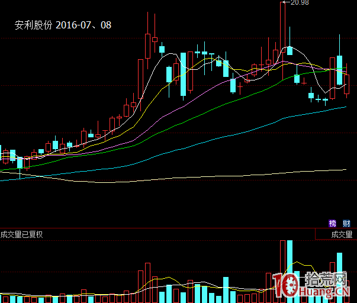Click the blue 财 icon
The height and width of the screenshot is (303, 357).
[x=346, y=224]
